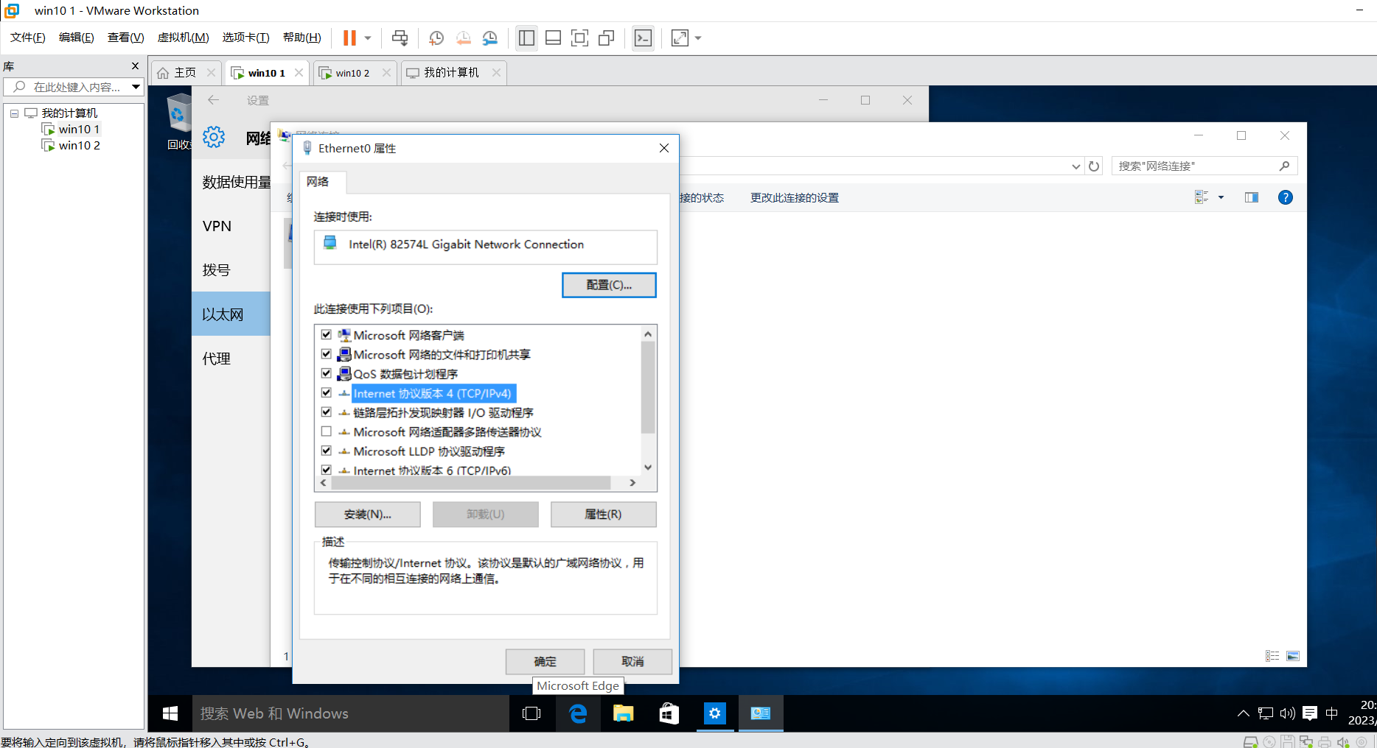The height and width of the screenshot is (748, 1377).
Task: Send Ctrl+Alt+Del to the virtual machine
Action: point(400,38)
